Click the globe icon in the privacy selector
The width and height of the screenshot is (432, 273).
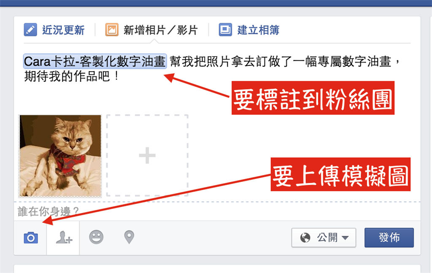click(x=305, y=238)
